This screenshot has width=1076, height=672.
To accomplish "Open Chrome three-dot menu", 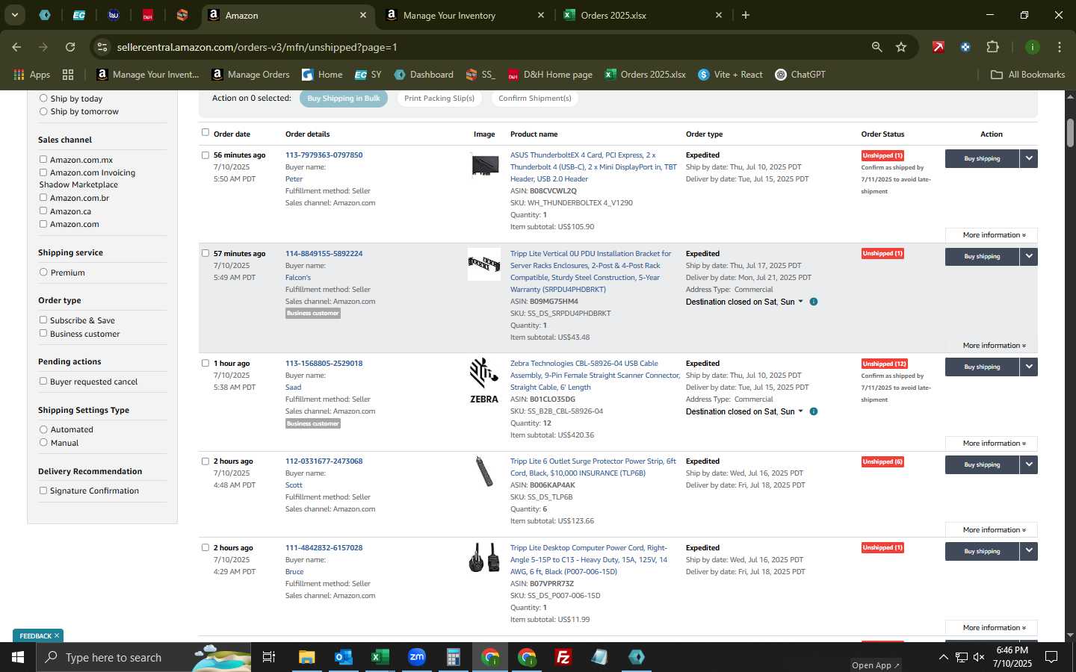I will tap(1060, 47).
